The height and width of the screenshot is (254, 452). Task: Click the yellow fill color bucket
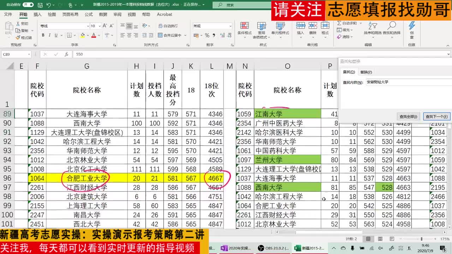(x=83, y=35)
